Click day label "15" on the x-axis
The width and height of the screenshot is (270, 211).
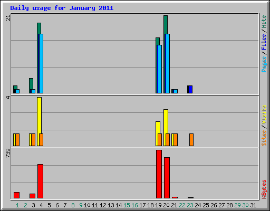(127, 205)
